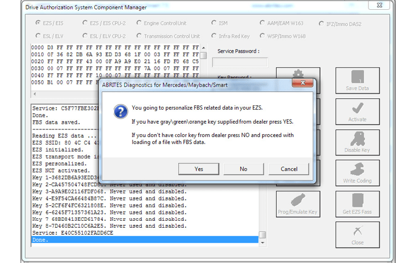Cancel the ABRITES personalization dialog
This screenshot has height=263, width=416.
(289, 169)
